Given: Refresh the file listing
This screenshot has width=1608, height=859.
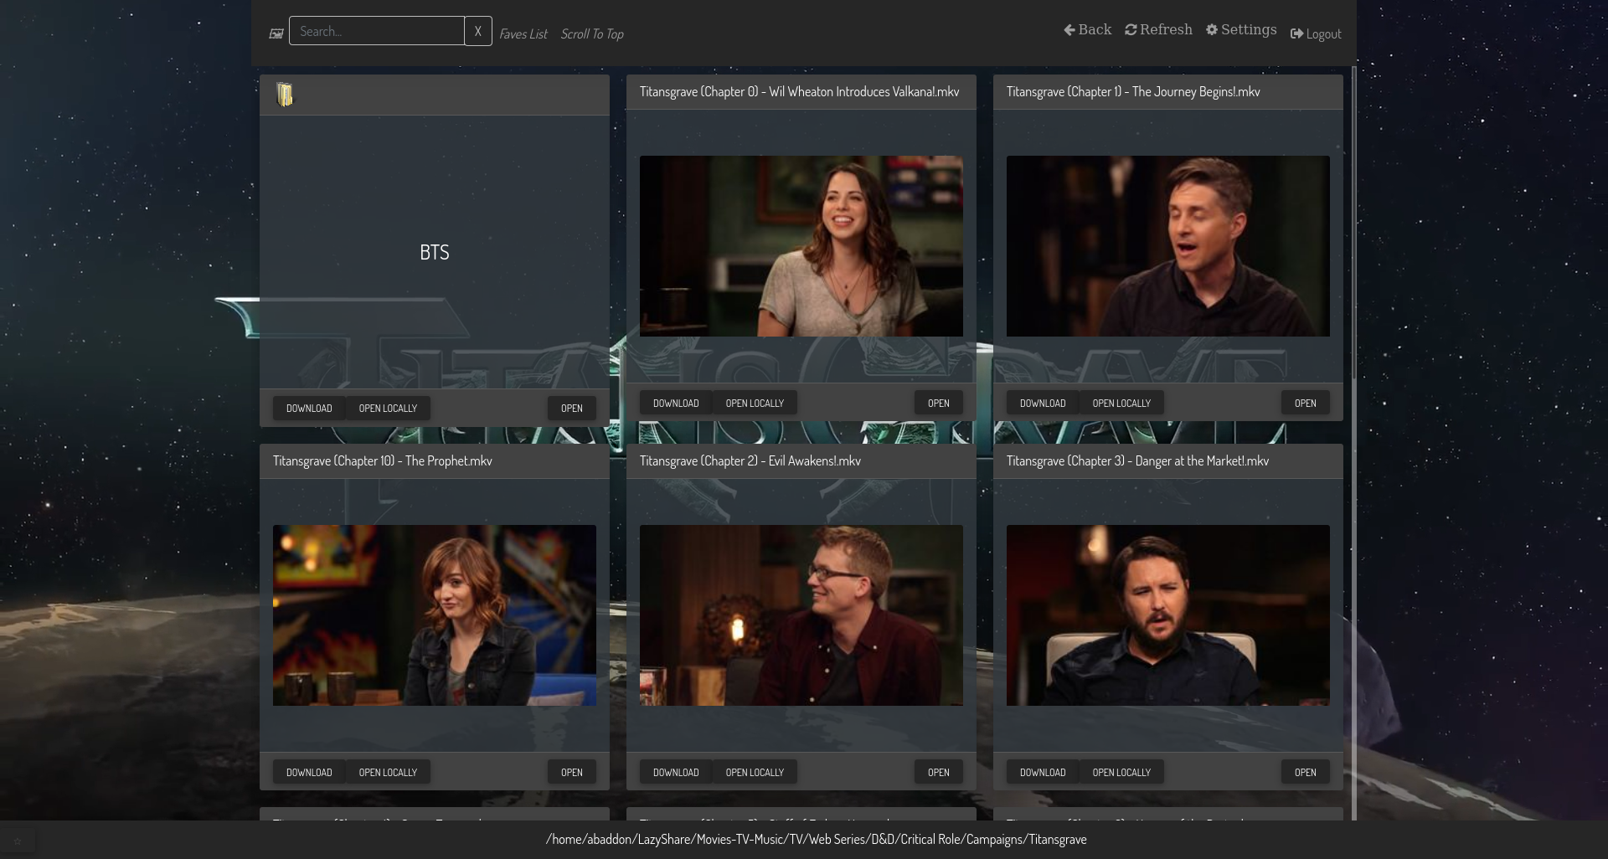Looking at the screenshot, I should tap(1158, 29).
